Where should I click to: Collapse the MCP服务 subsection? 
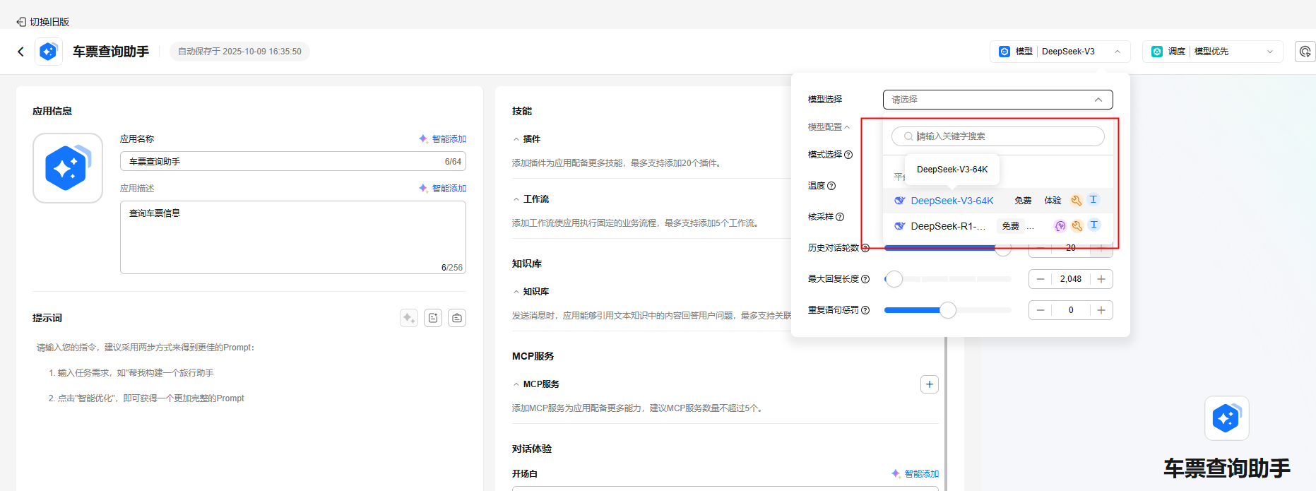[516, 384]
